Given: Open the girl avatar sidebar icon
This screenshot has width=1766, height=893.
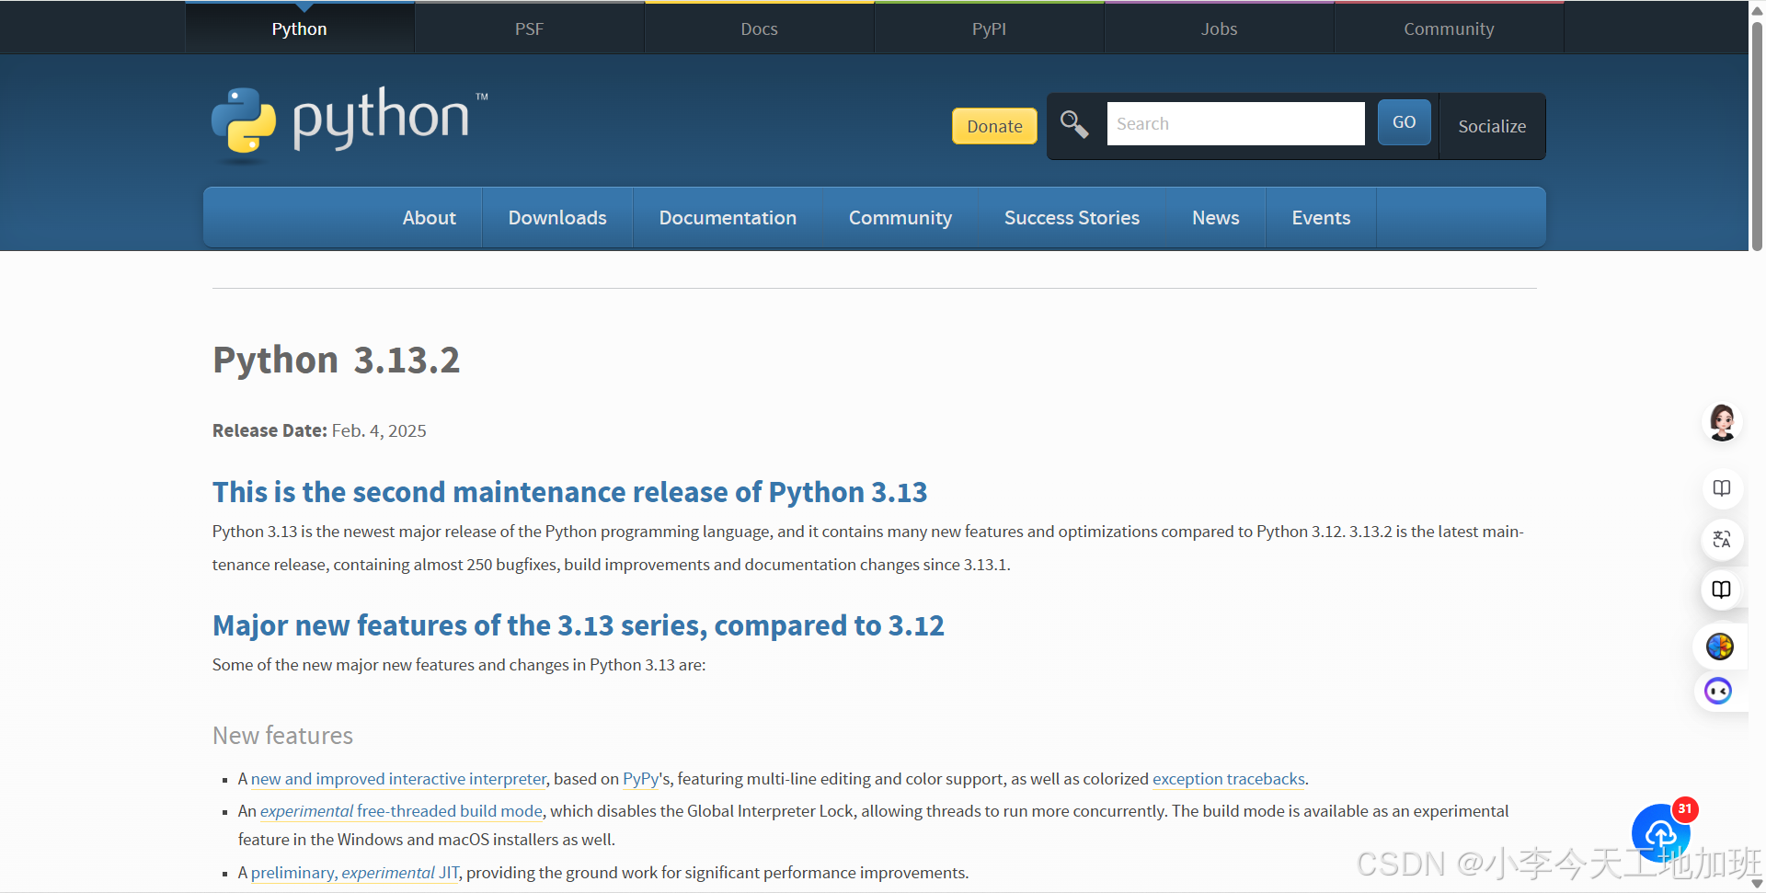Looking at the screenshot, I should pos(1722,422).
